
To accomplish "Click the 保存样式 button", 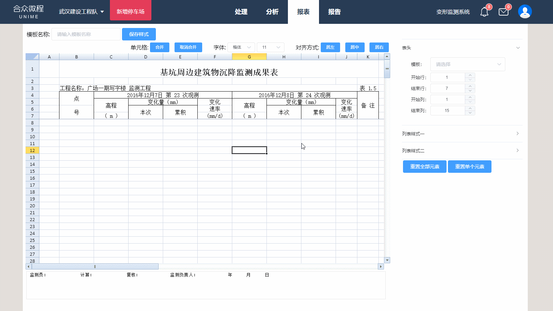I will point(139,34).
